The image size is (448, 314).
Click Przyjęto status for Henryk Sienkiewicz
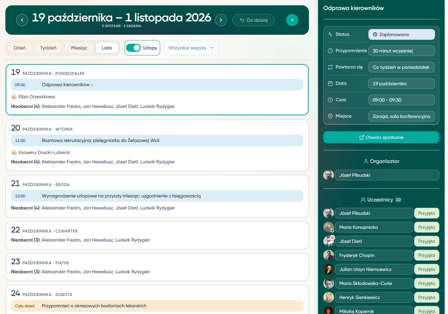(427, 297)
